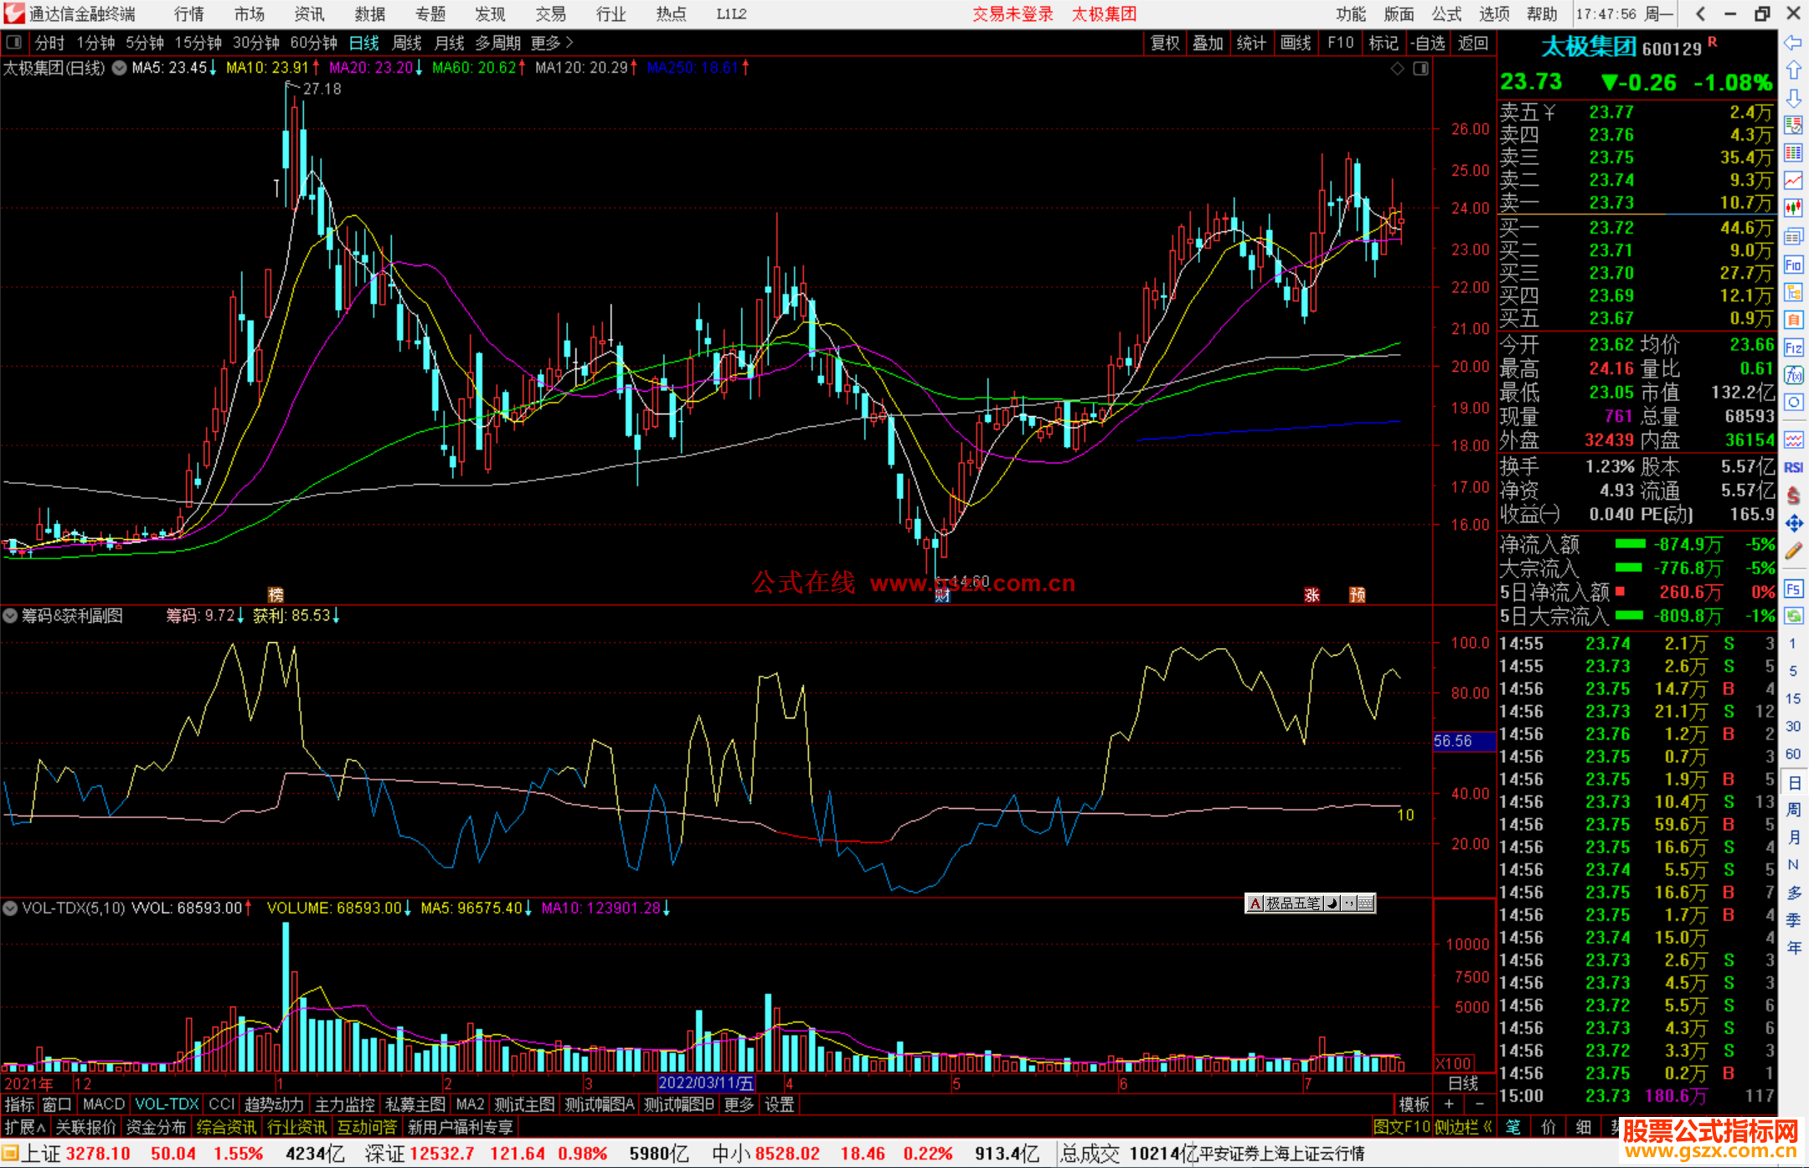
Task: Switch to the 60分钟 tab
Action: coord(313,43)
